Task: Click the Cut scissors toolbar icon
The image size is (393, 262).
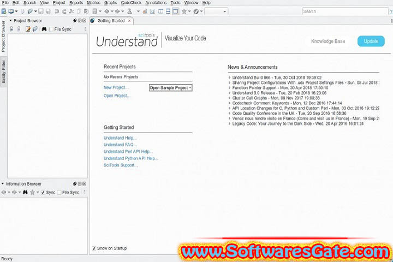Action: [72, 11]
